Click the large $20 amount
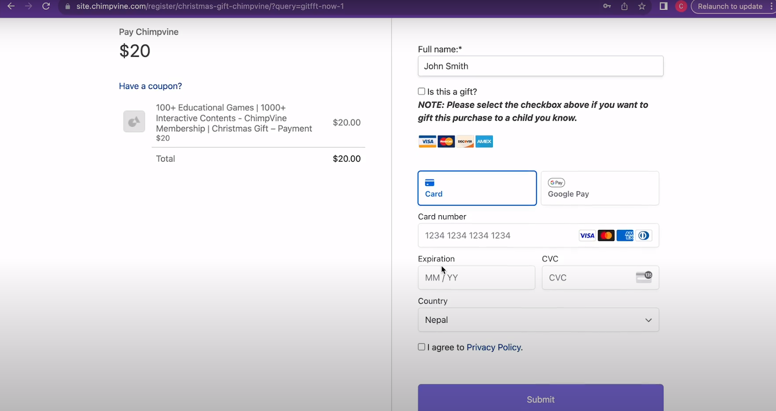Screen dimensions: 776x411 [135, 51]
